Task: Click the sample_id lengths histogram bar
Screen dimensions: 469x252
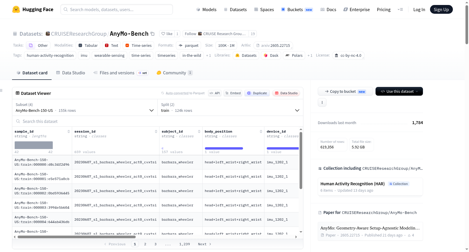Action: pos(34,145)
